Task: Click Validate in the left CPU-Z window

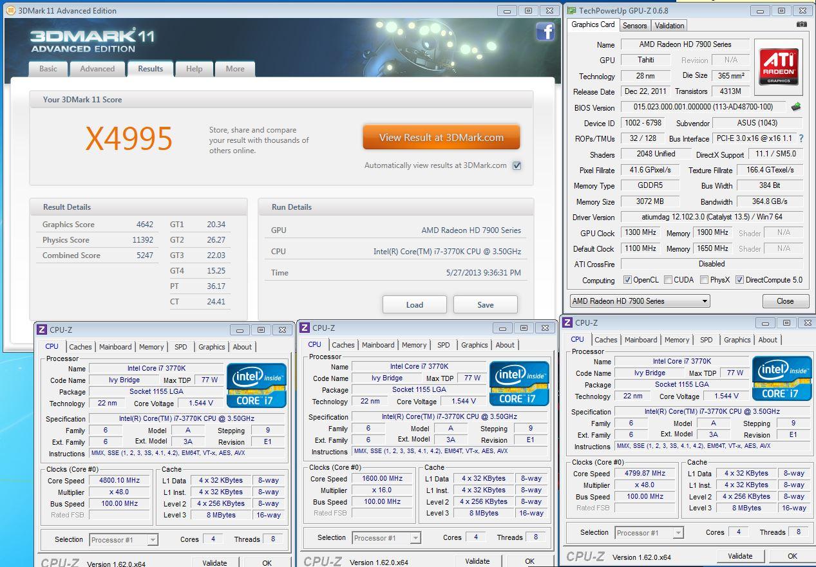Action: (x=214, y=563)
